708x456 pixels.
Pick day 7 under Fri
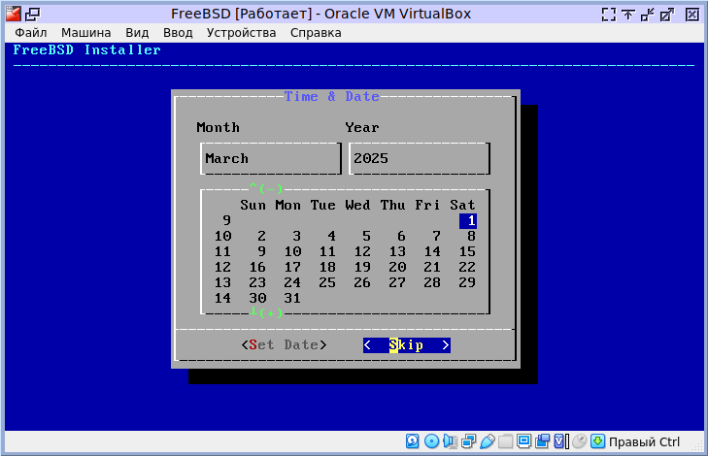[436, 236]
